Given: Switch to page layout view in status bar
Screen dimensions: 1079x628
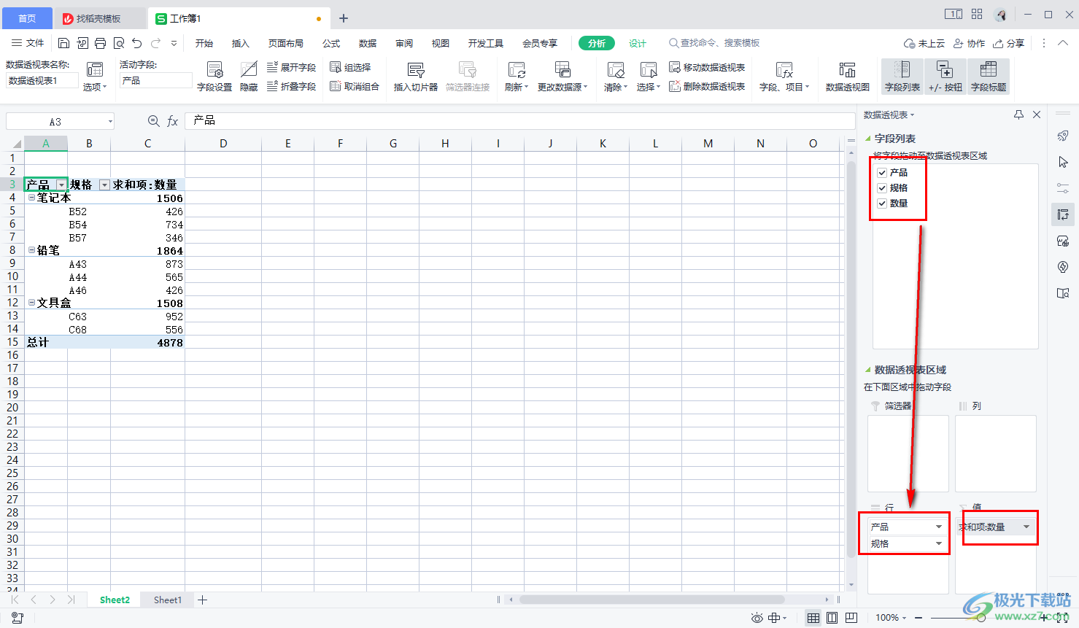Looking at the screenshot, I should pos(832,618).
